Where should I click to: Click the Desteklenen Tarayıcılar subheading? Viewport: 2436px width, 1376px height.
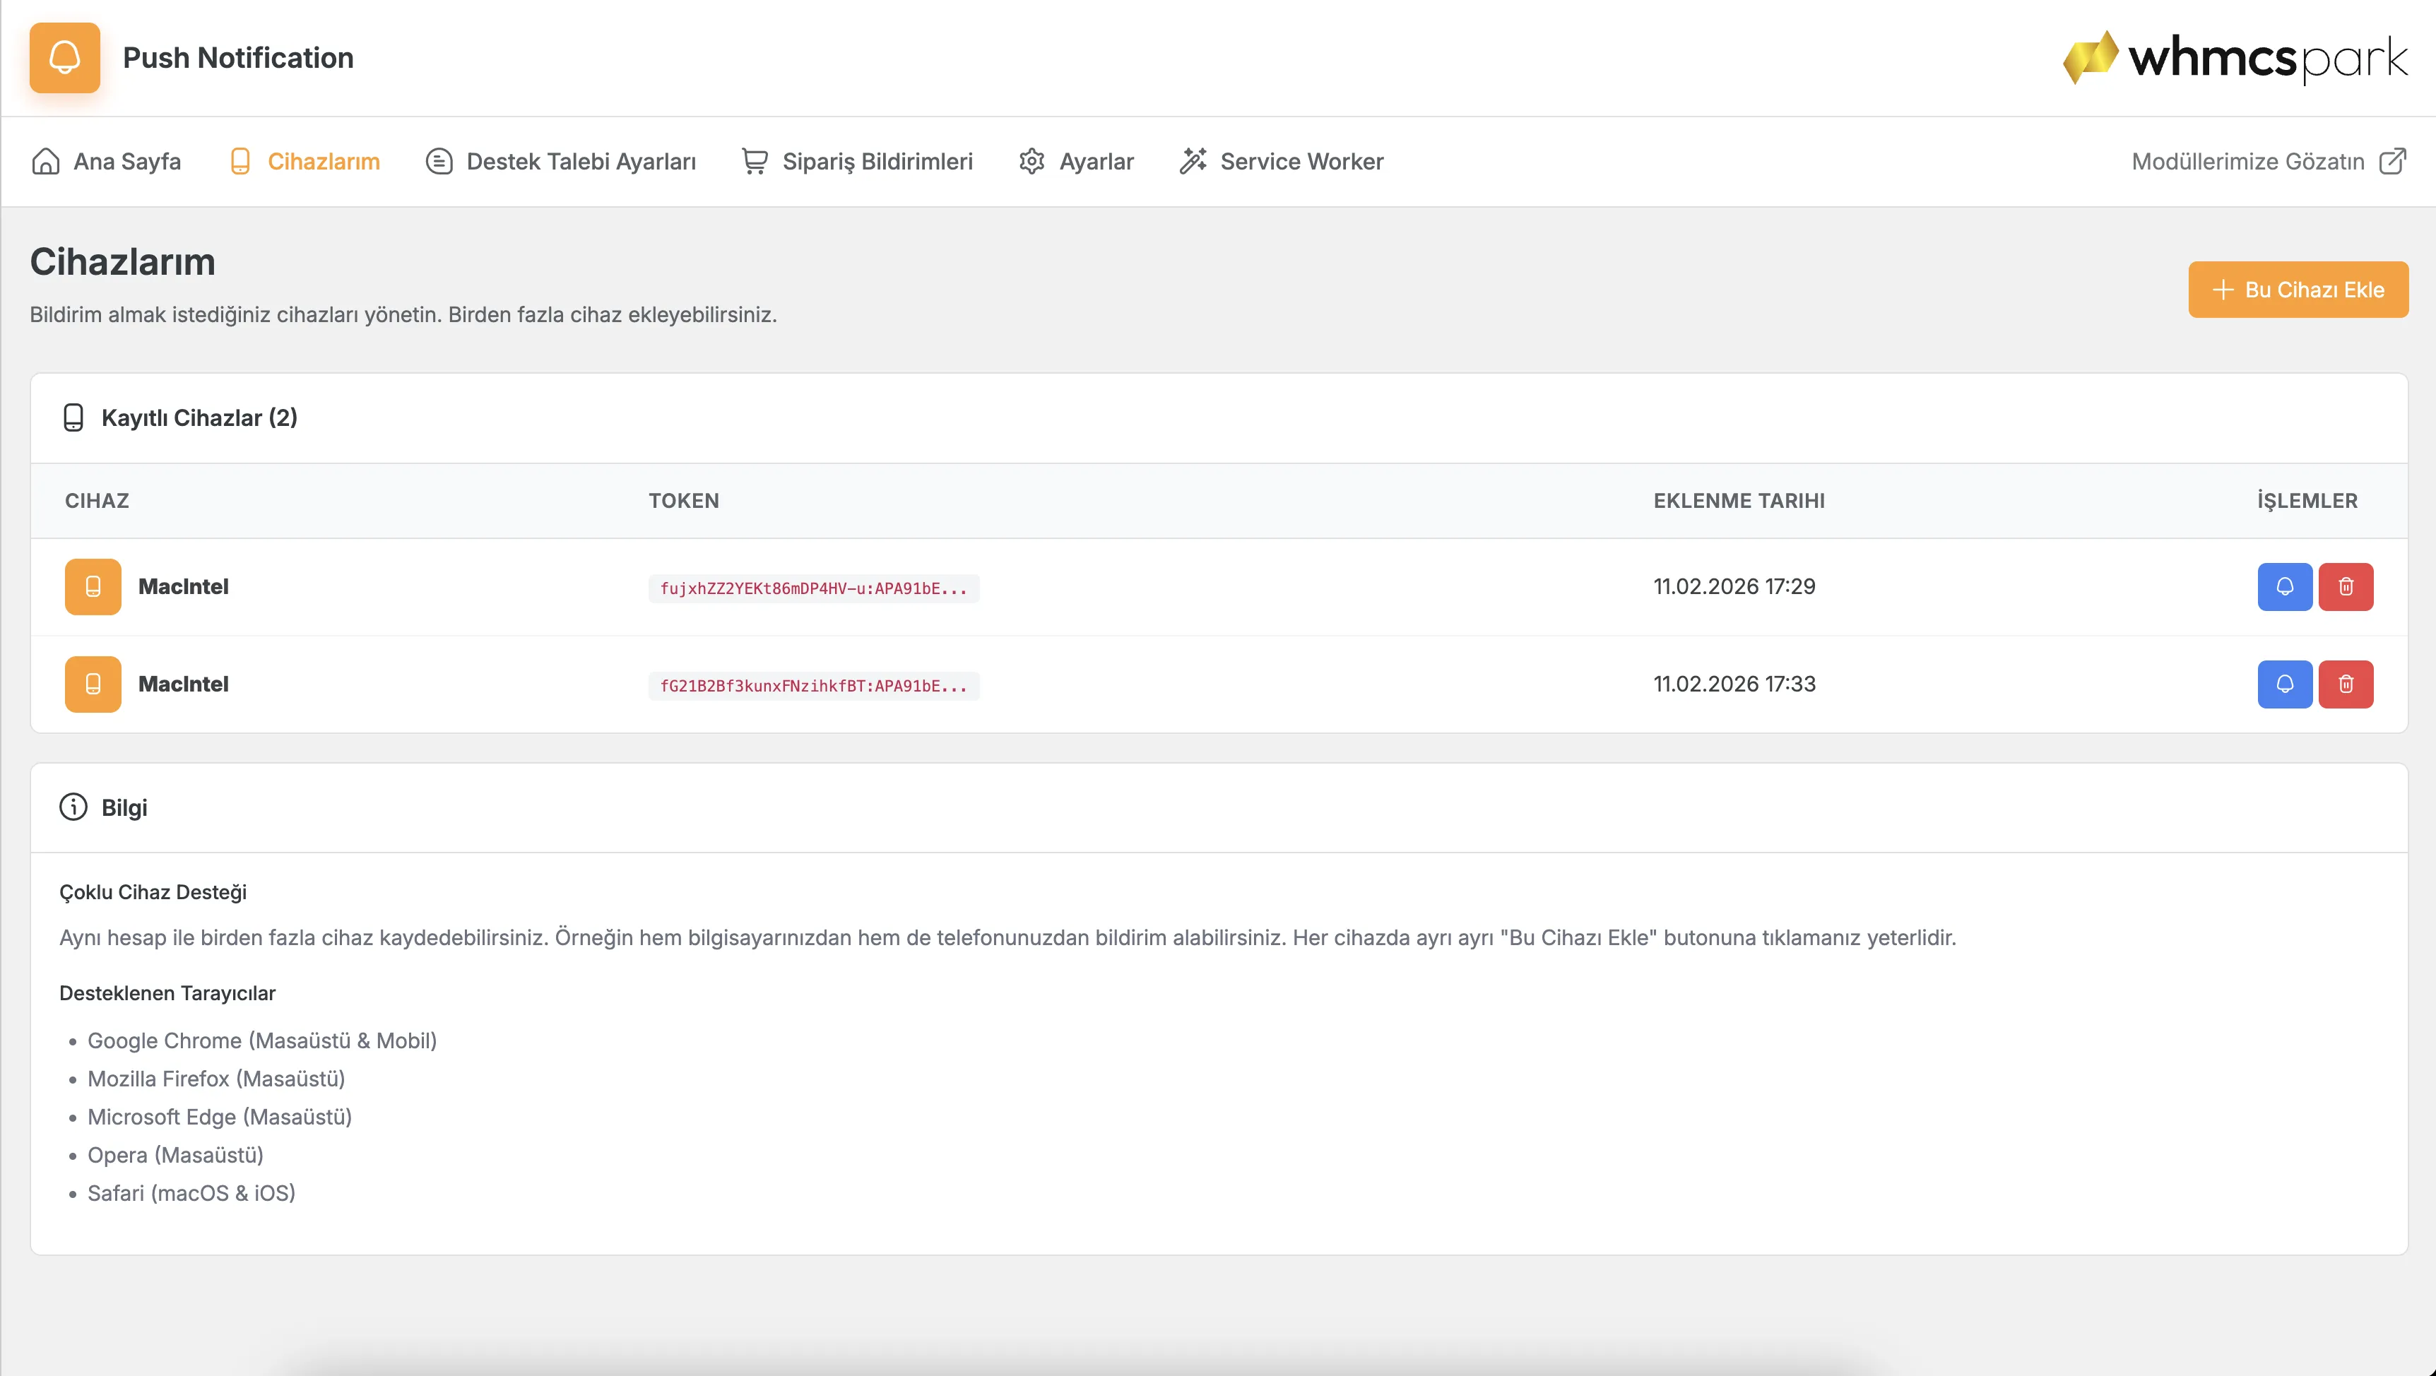(167, 993)
